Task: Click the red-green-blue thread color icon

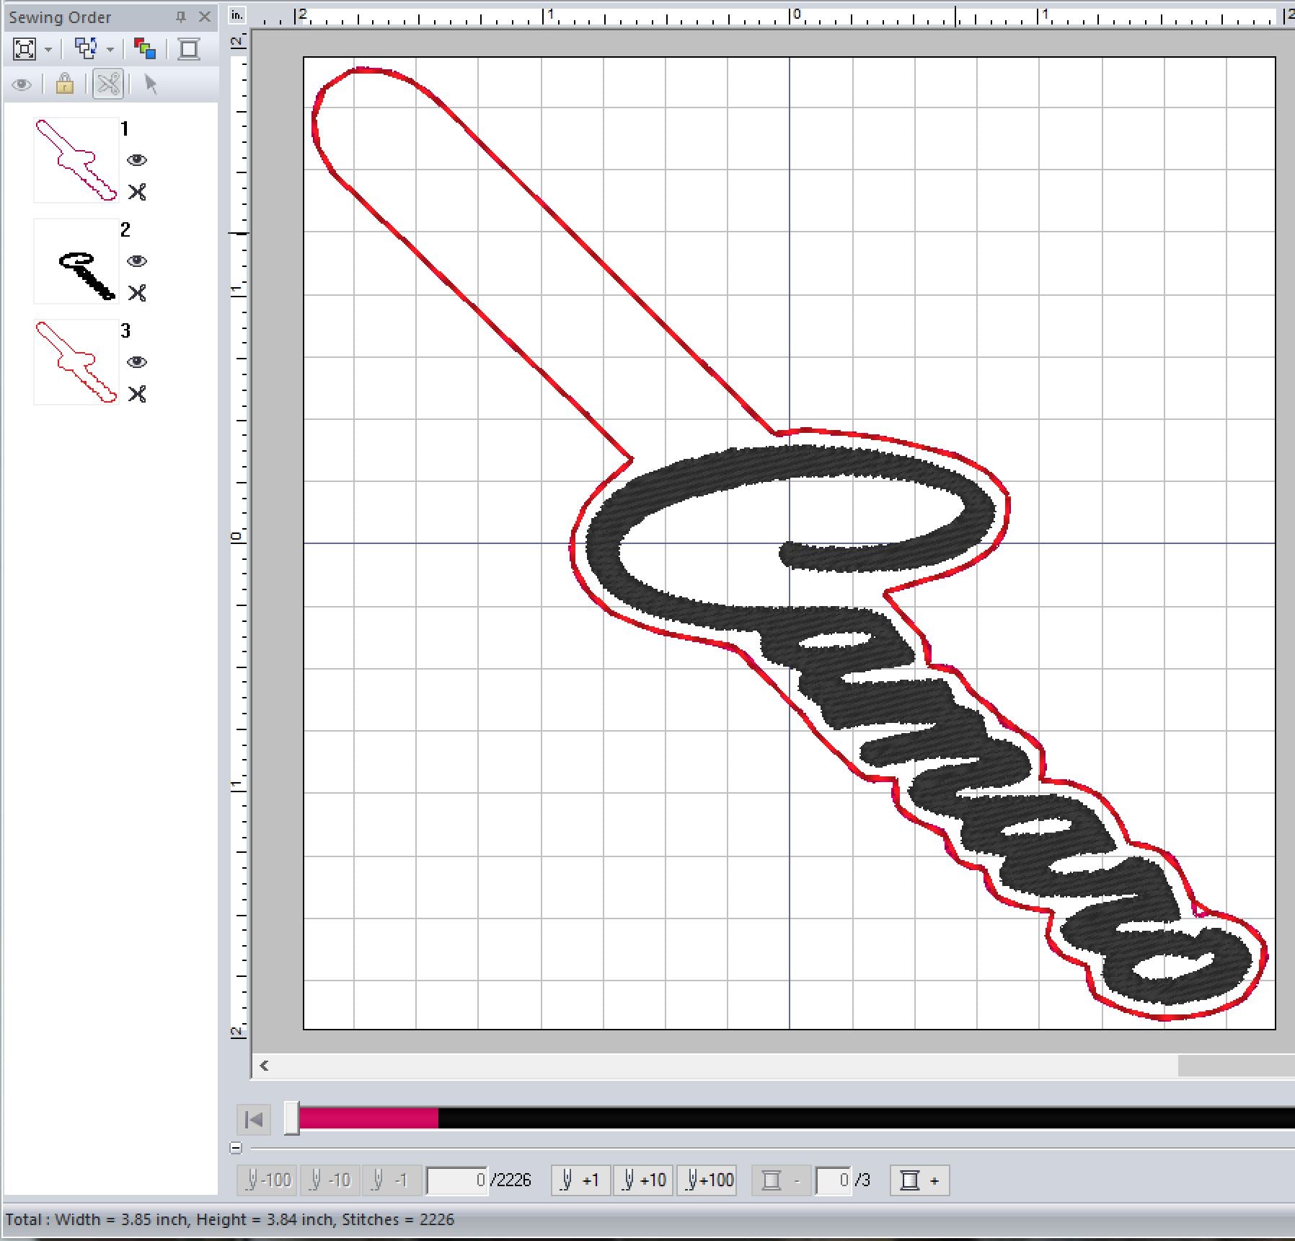Action: (145, 49)
